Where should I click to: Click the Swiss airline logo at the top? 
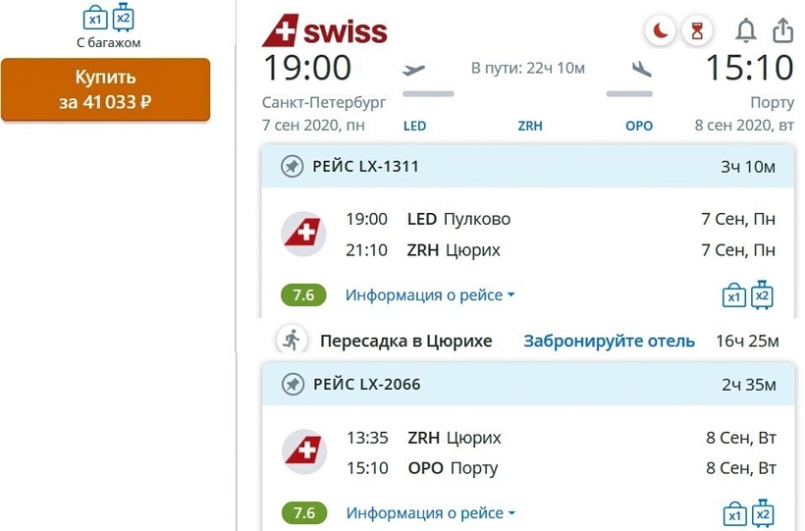[x=325, y=31]
